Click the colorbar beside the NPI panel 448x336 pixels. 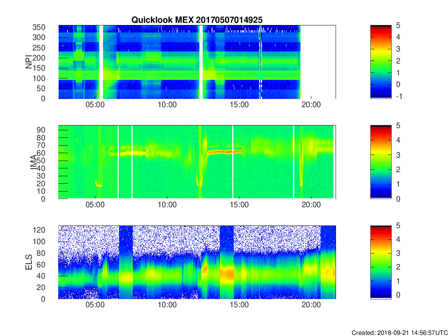point(381,62)
